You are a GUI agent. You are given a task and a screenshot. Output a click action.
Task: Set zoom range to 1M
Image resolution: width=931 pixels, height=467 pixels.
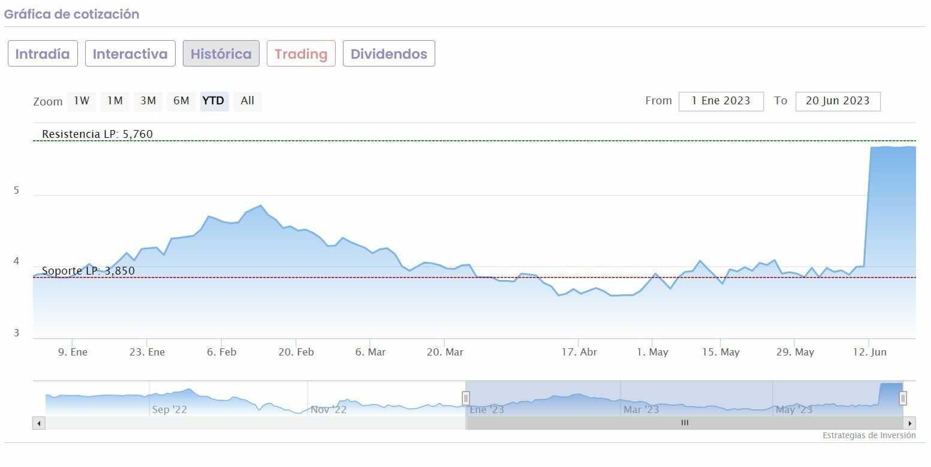click(115, 101)
